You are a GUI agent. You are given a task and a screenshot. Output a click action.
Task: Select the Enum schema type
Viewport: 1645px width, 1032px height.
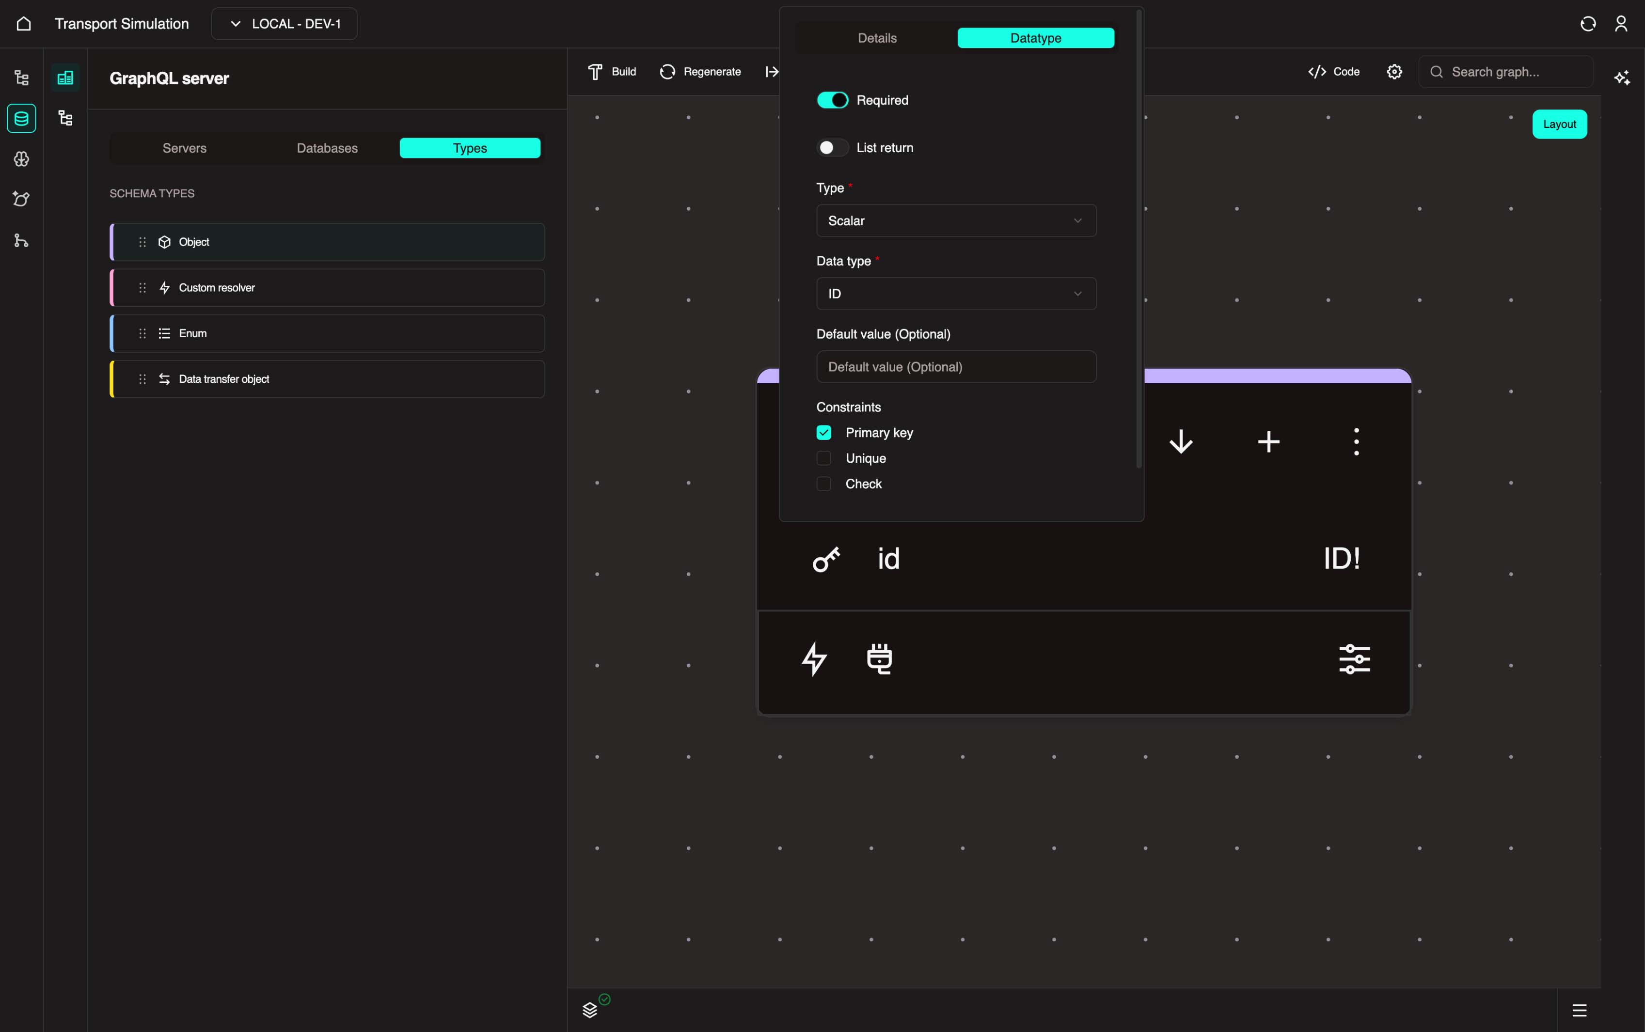[327, 333]
